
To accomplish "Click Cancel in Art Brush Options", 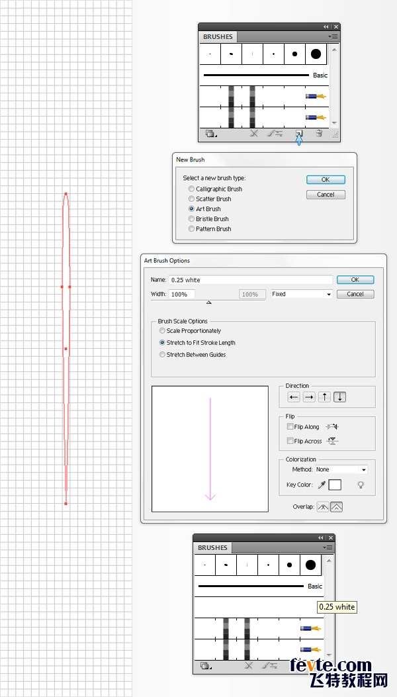I will [x=355, y=294].
